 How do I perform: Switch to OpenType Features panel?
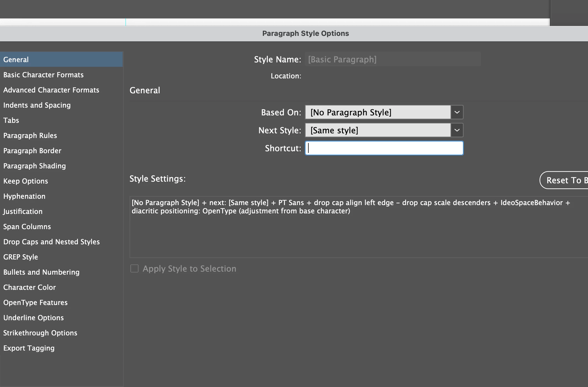click(x=35, y=303)
